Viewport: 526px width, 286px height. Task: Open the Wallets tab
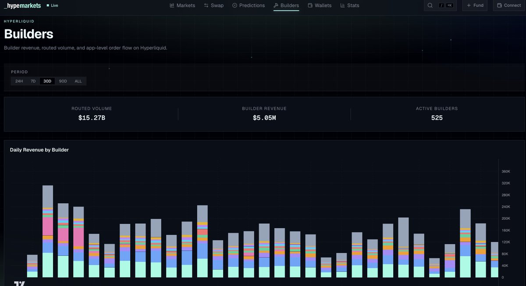pos(320,5)
